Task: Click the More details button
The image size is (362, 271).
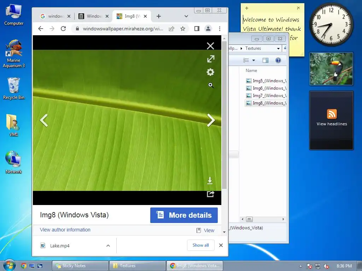Action: click(x=184, y=215)
